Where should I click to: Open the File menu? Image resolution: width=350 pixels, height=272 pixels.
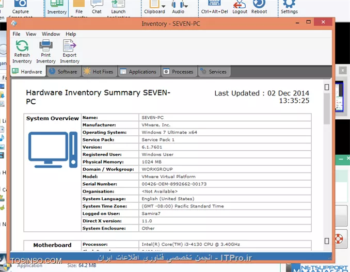pyautogui.click(x=17, y=34)
